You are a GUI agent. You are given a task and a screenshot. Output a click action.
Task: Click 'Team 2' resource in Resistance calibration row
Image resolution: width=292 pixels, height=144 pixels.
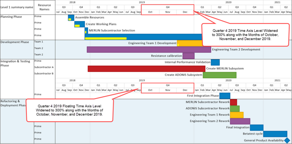coord(39,54)
